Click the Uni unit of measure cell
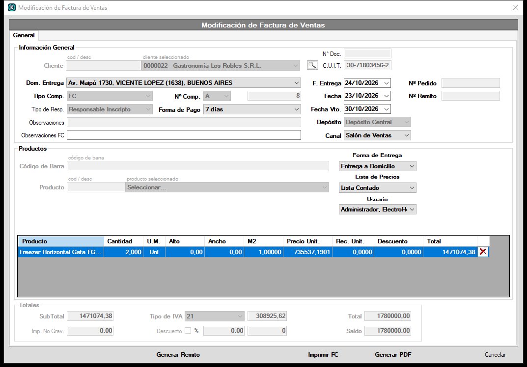The height and width of the screenshot is (367, 527). click(x=154, y=252)
